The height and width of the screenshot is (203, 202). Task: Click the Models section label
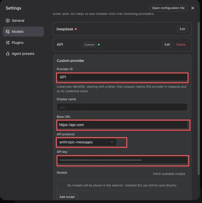62,173
